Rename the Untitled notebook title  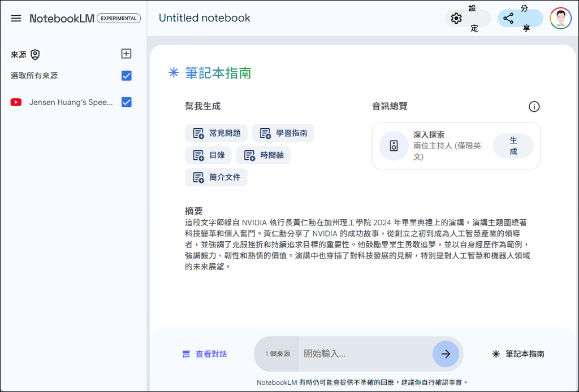(204, 18)
